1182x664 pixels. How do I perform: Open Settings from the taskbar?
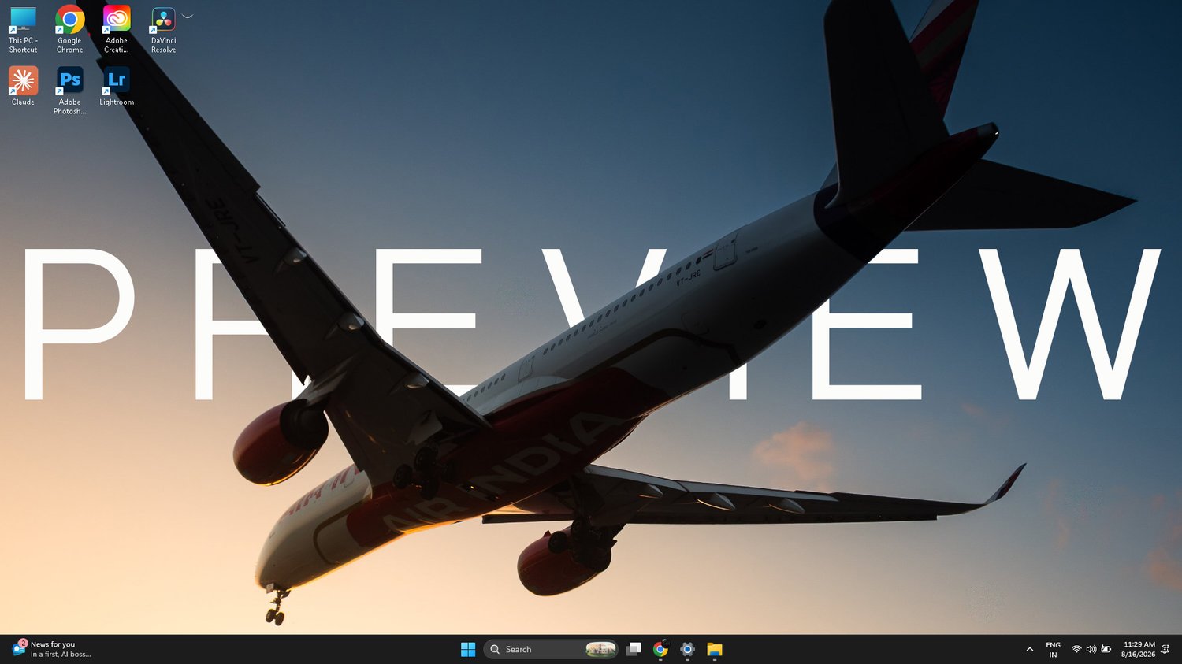tap(687, 649)
